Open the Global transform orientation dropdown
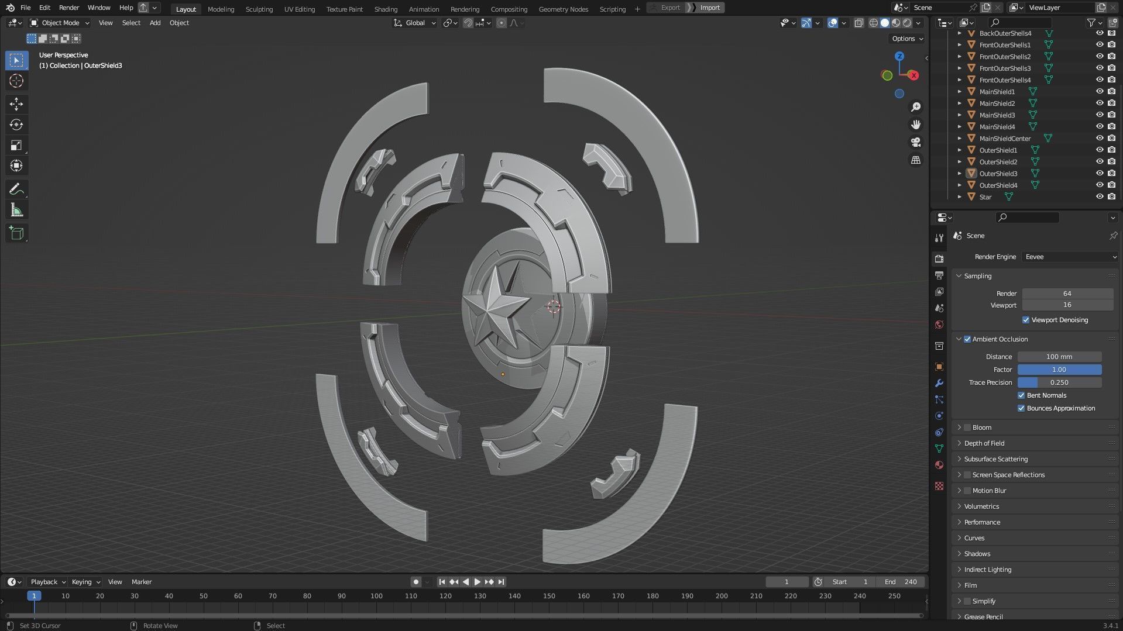This screenshot has width=1123, height=631. click(415, 23)
